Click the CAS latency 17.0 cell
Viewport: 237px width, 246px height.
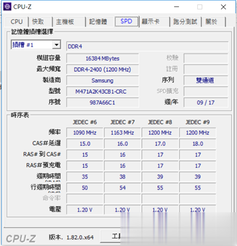tap(160, 143)
